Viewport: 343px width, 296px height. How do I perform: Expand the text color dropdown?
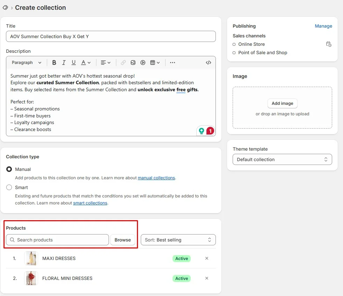[x=86, y=63]
